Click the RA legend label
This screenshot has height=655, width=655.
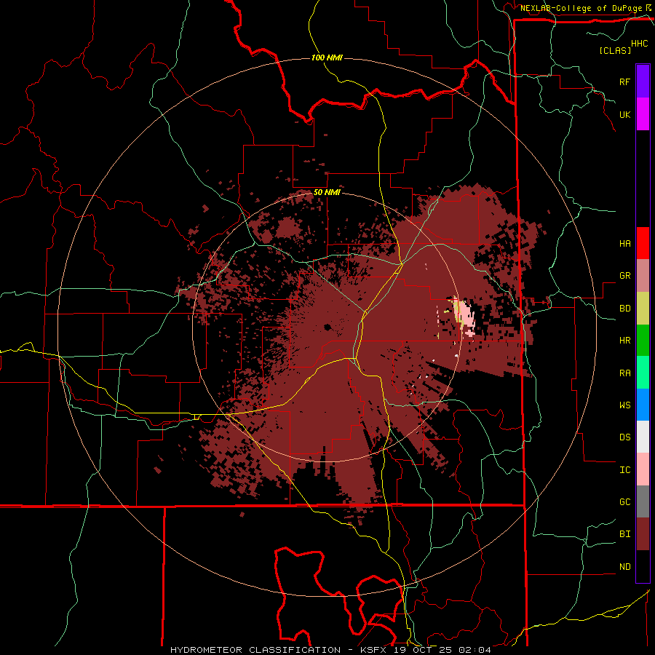pos(624,373)
